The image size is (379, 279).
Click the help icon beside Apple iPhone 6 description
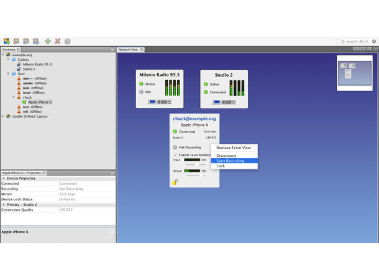click(x=111, y=232)
